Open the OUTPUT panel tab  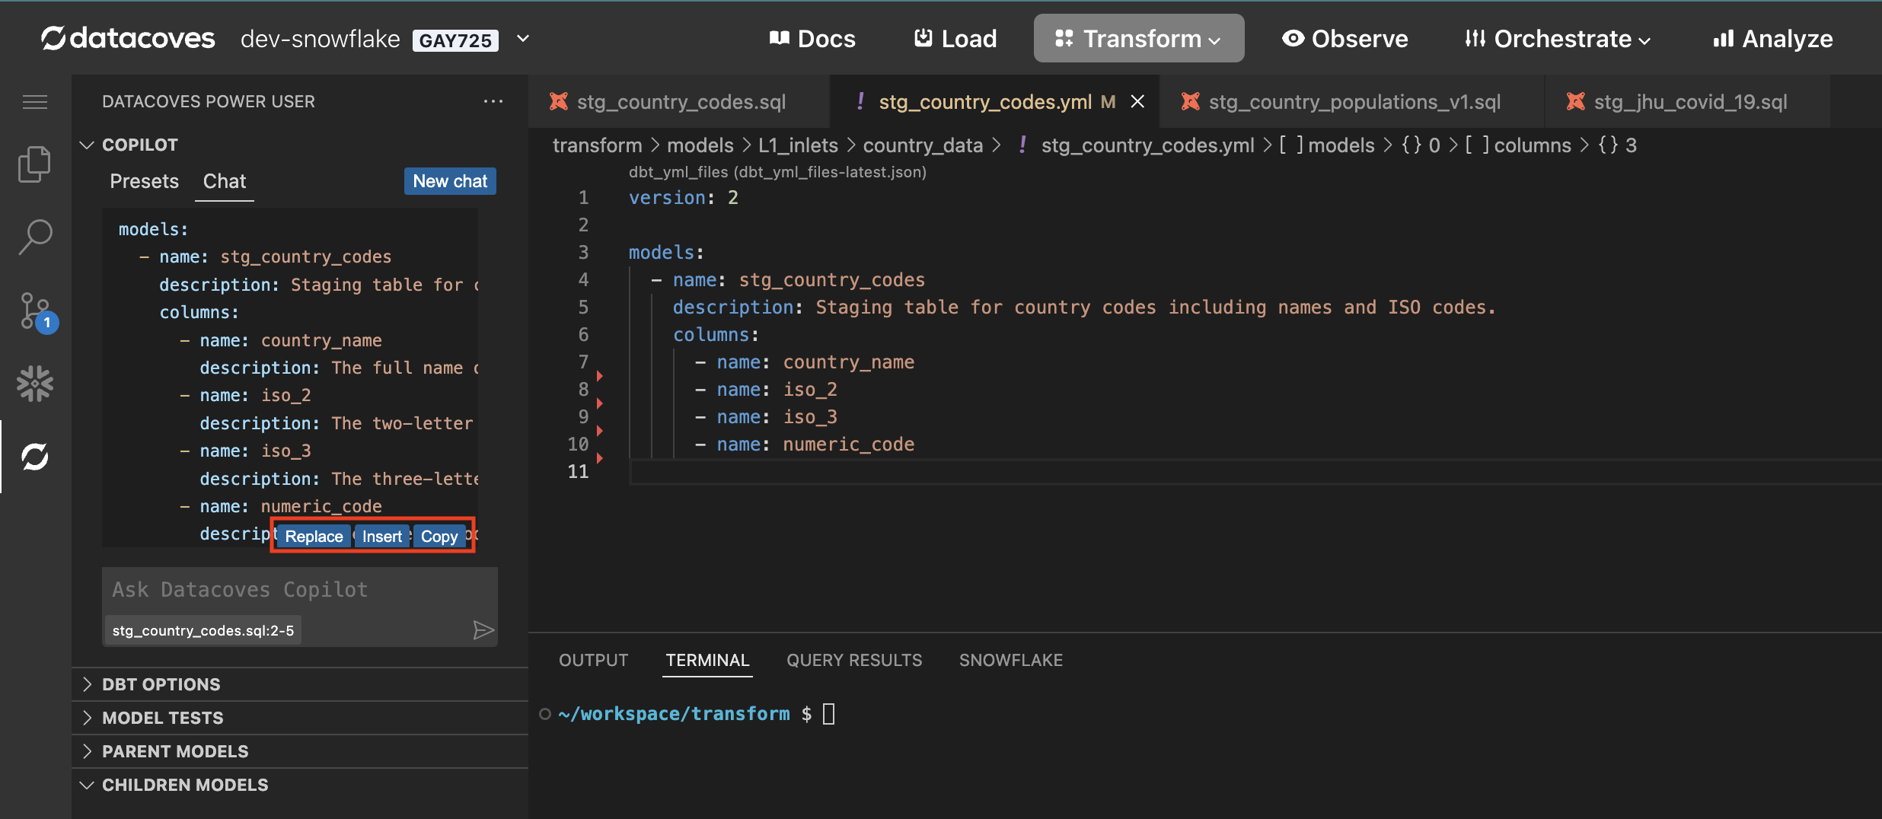594,660
